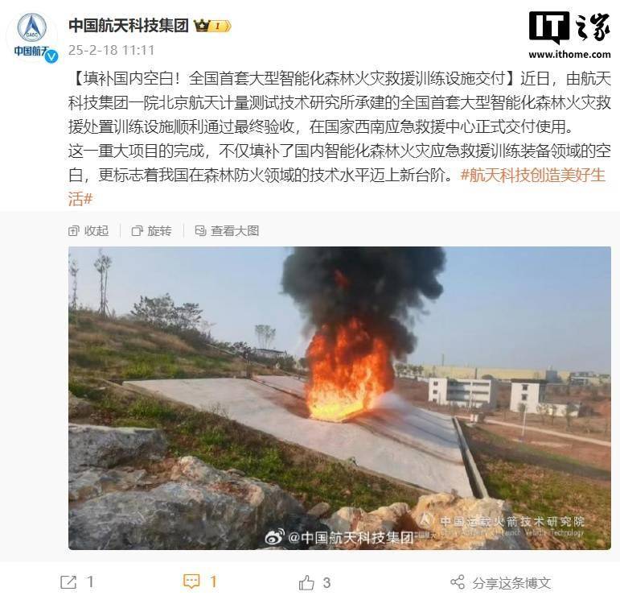Click the blue verified badge on avatar
Image resolution: width=620 pixels, height=600 pixels.
click(x=51, y=56)
